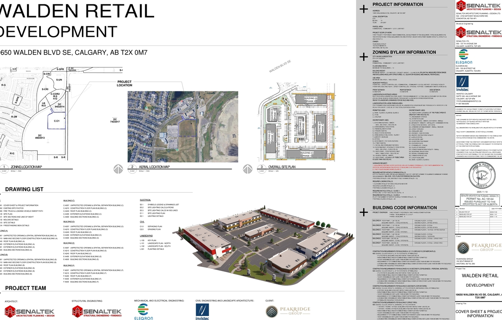Click the 'DC 74Z2017' label on zoning map

(115, 120)
